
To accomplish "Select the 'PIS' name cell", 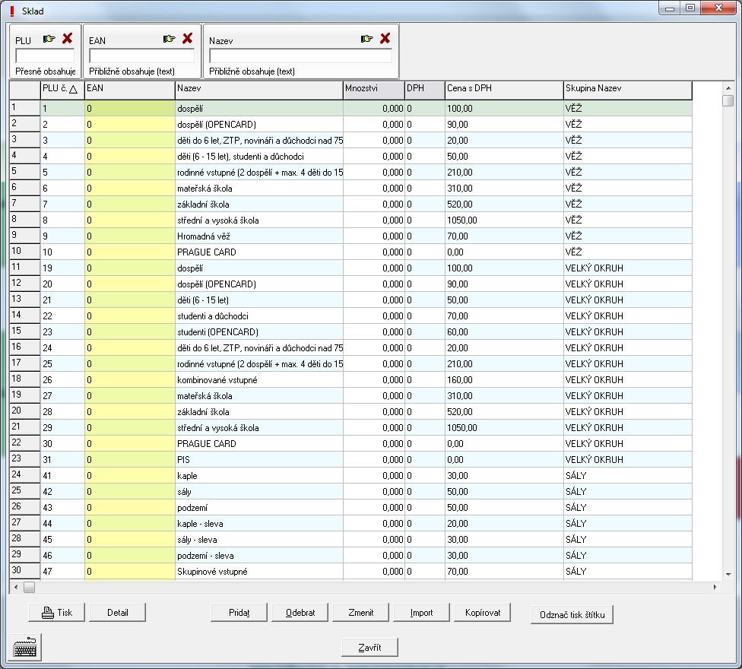I will click(x=258, y=459).
